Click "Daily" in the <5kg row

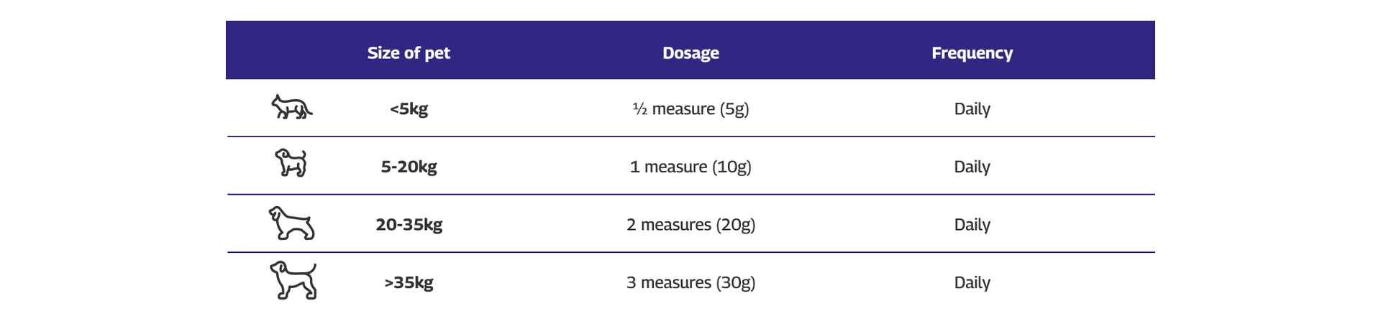pos(972,109)
